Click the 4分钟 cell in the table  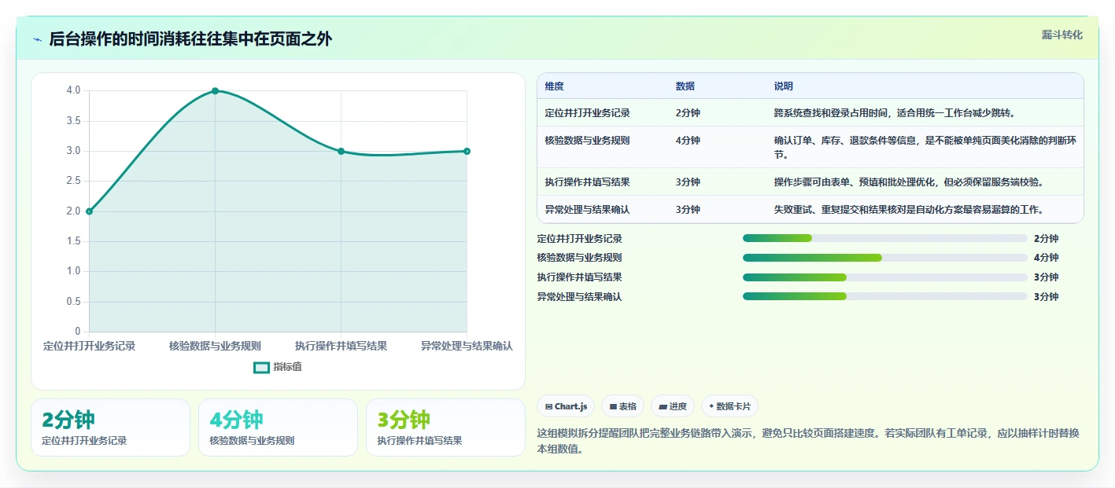coord(688,141)
